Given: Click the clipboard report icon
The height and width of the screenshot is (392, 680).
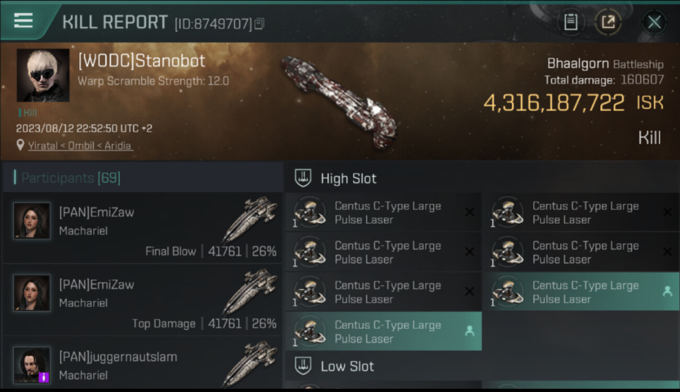Looking at the screenshot, I should 571,22.
